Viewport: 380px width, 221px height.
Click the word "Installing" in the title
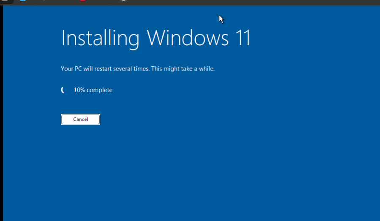click(100, 38)
